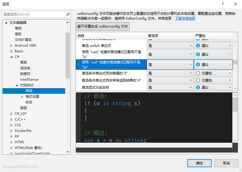The image size is (242, 172).
Task: Expand the C/C++ tree node
Action: (x=11, y=119)
